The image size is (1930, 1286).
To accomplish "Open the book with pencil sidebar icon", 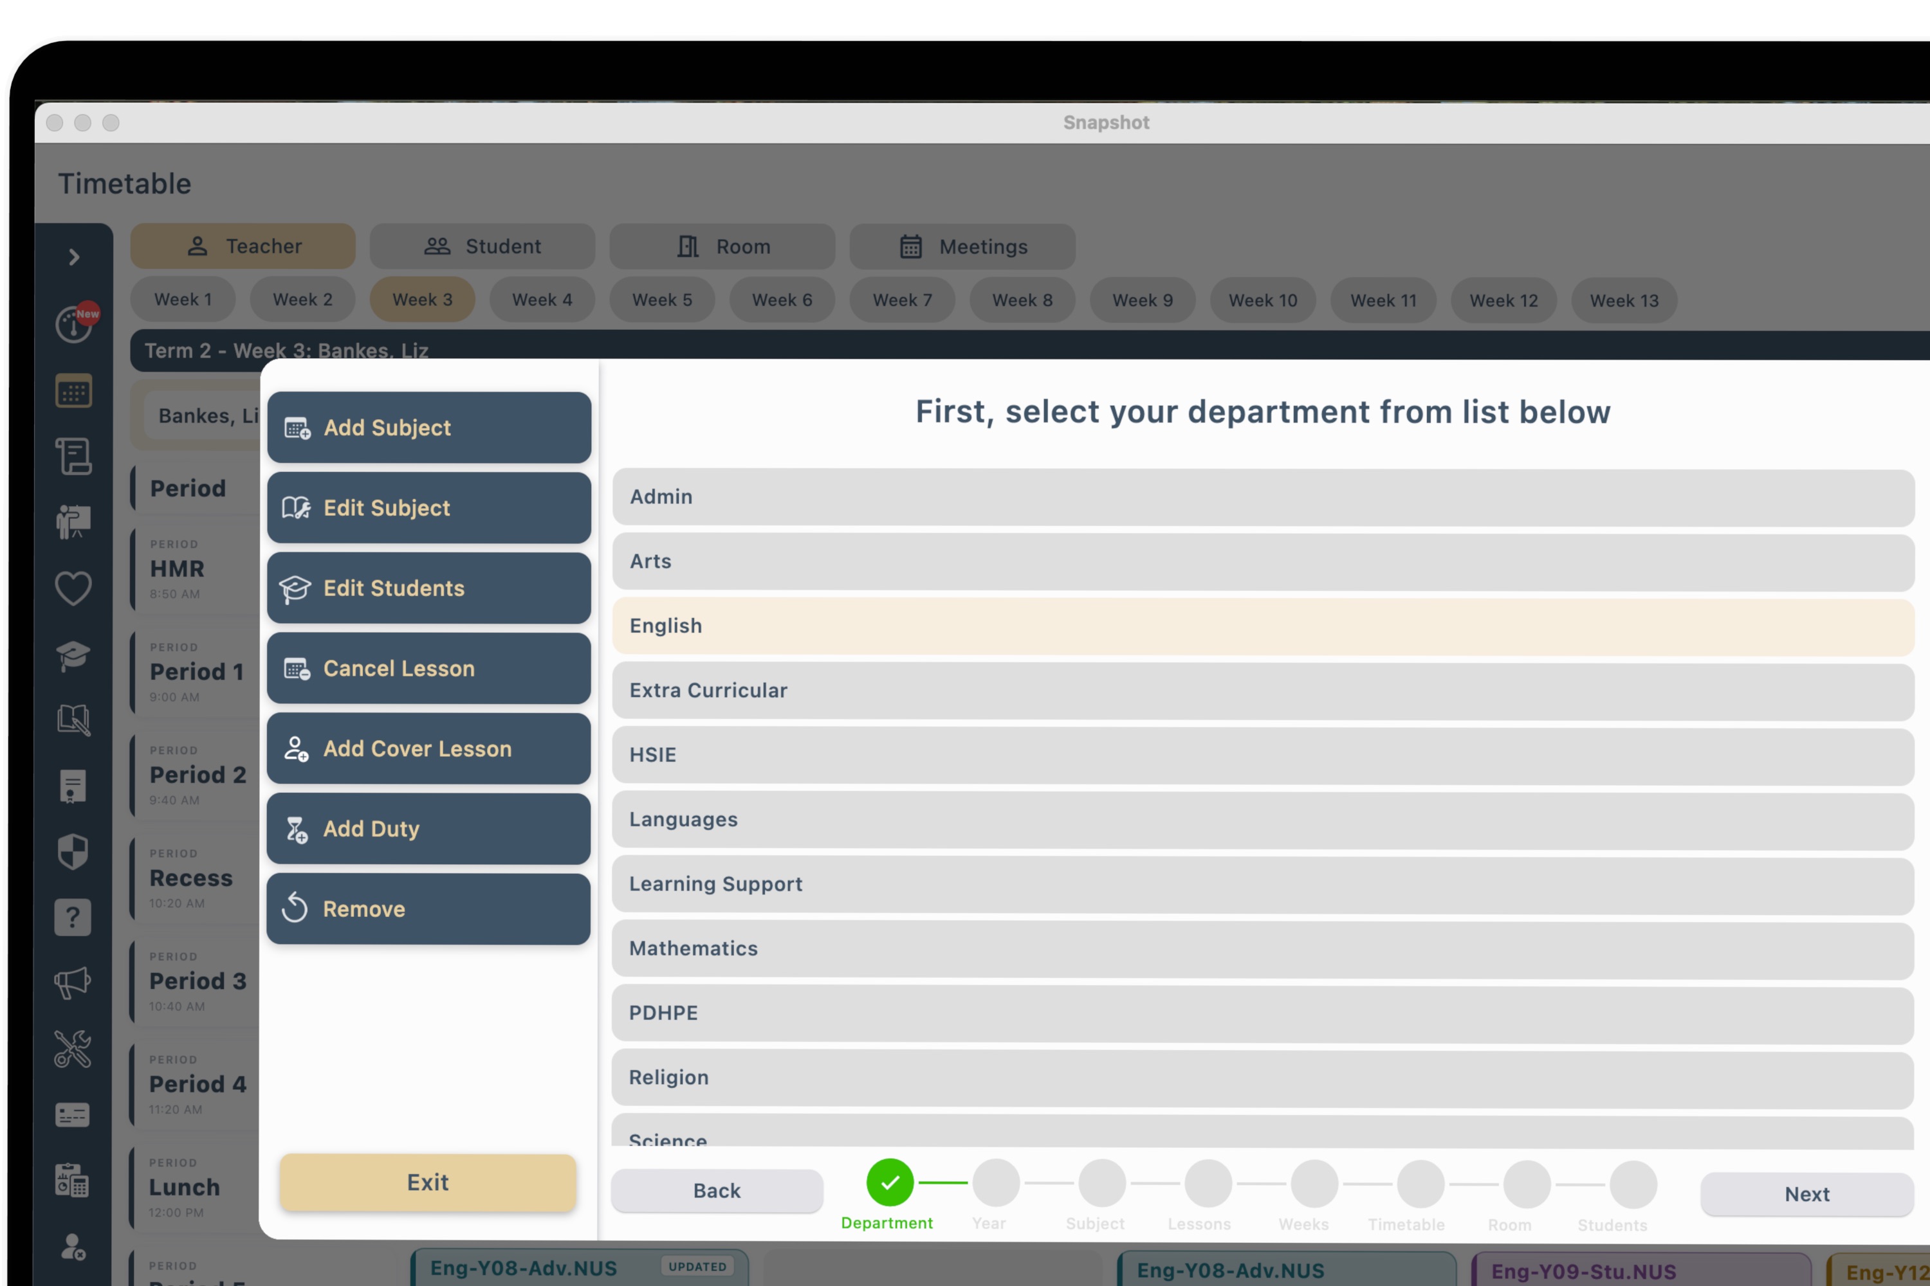I will coord(74,720).
